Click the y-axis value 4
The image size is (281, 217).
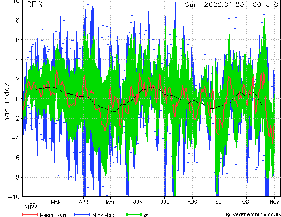tap(18, 59)
